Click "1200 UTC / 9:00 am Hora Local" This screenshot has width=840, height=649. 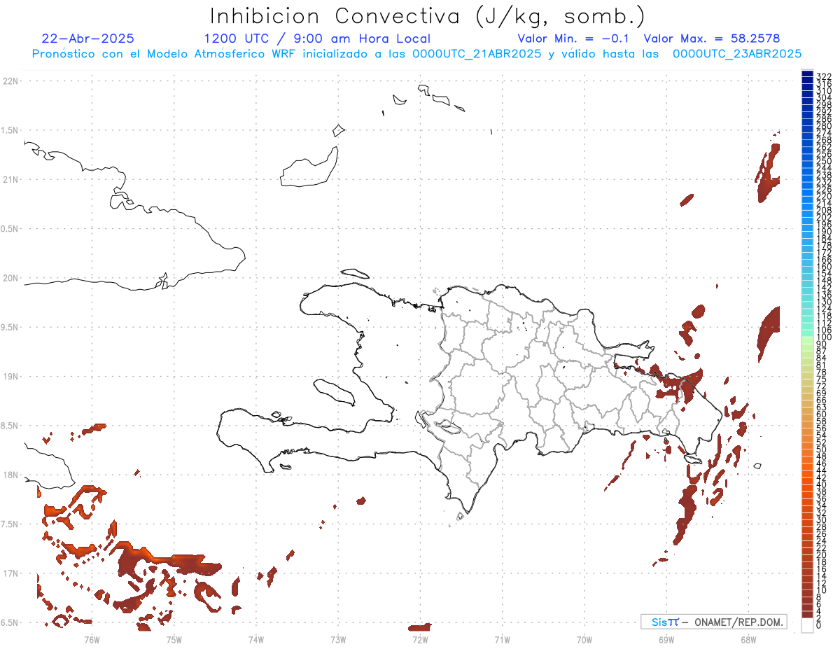coord(317,39)
